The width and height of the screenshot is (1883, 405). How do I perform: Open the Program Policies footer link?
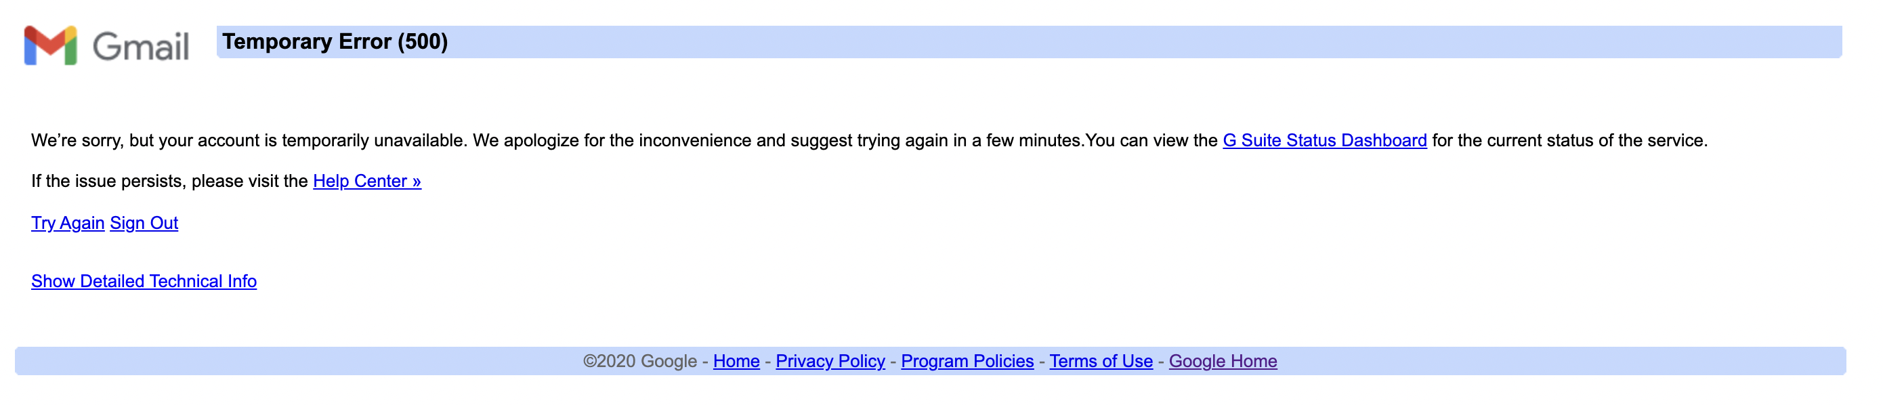tap(967, 361)
